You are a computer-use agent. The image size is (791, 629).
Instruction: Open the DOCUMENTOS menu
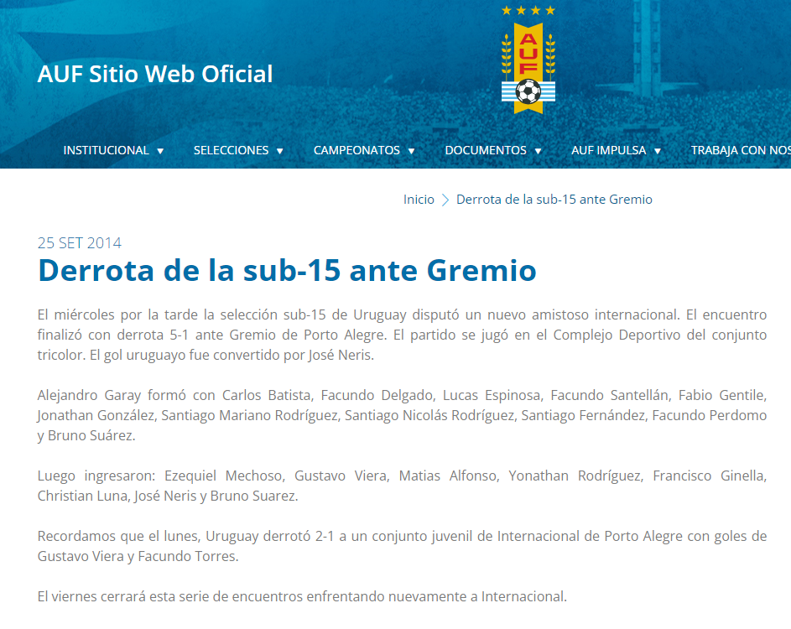pyautogui.click(x=486, y=150)
